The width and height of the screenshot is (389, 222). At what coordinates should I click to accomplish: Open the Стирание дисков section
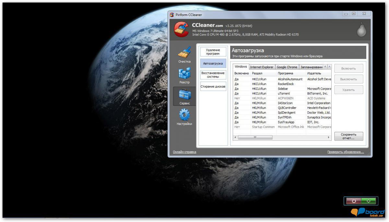point(213,87)
